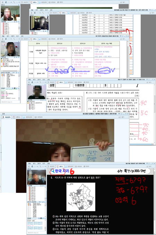Select 화상강의 tab in Korean geography window
This screenshot has height=235, width=156.
tap(51, 167)
